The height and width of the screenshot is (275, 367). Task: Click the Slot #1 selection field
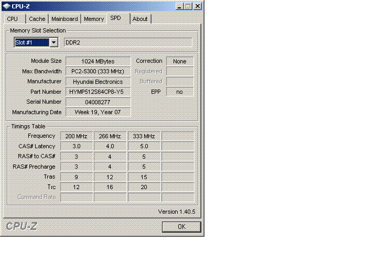point(32,42)
